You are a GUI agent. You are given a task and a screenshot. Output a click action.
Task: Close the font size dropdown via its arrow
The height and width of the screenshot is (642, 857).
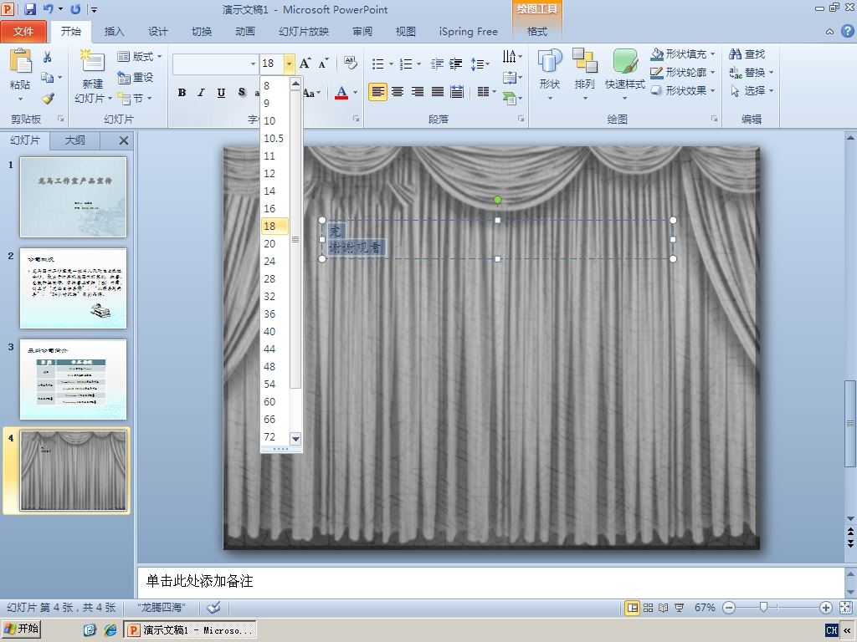(x=289, y=64)
